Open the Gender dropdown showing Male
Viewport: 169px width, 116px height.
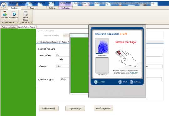63,66
